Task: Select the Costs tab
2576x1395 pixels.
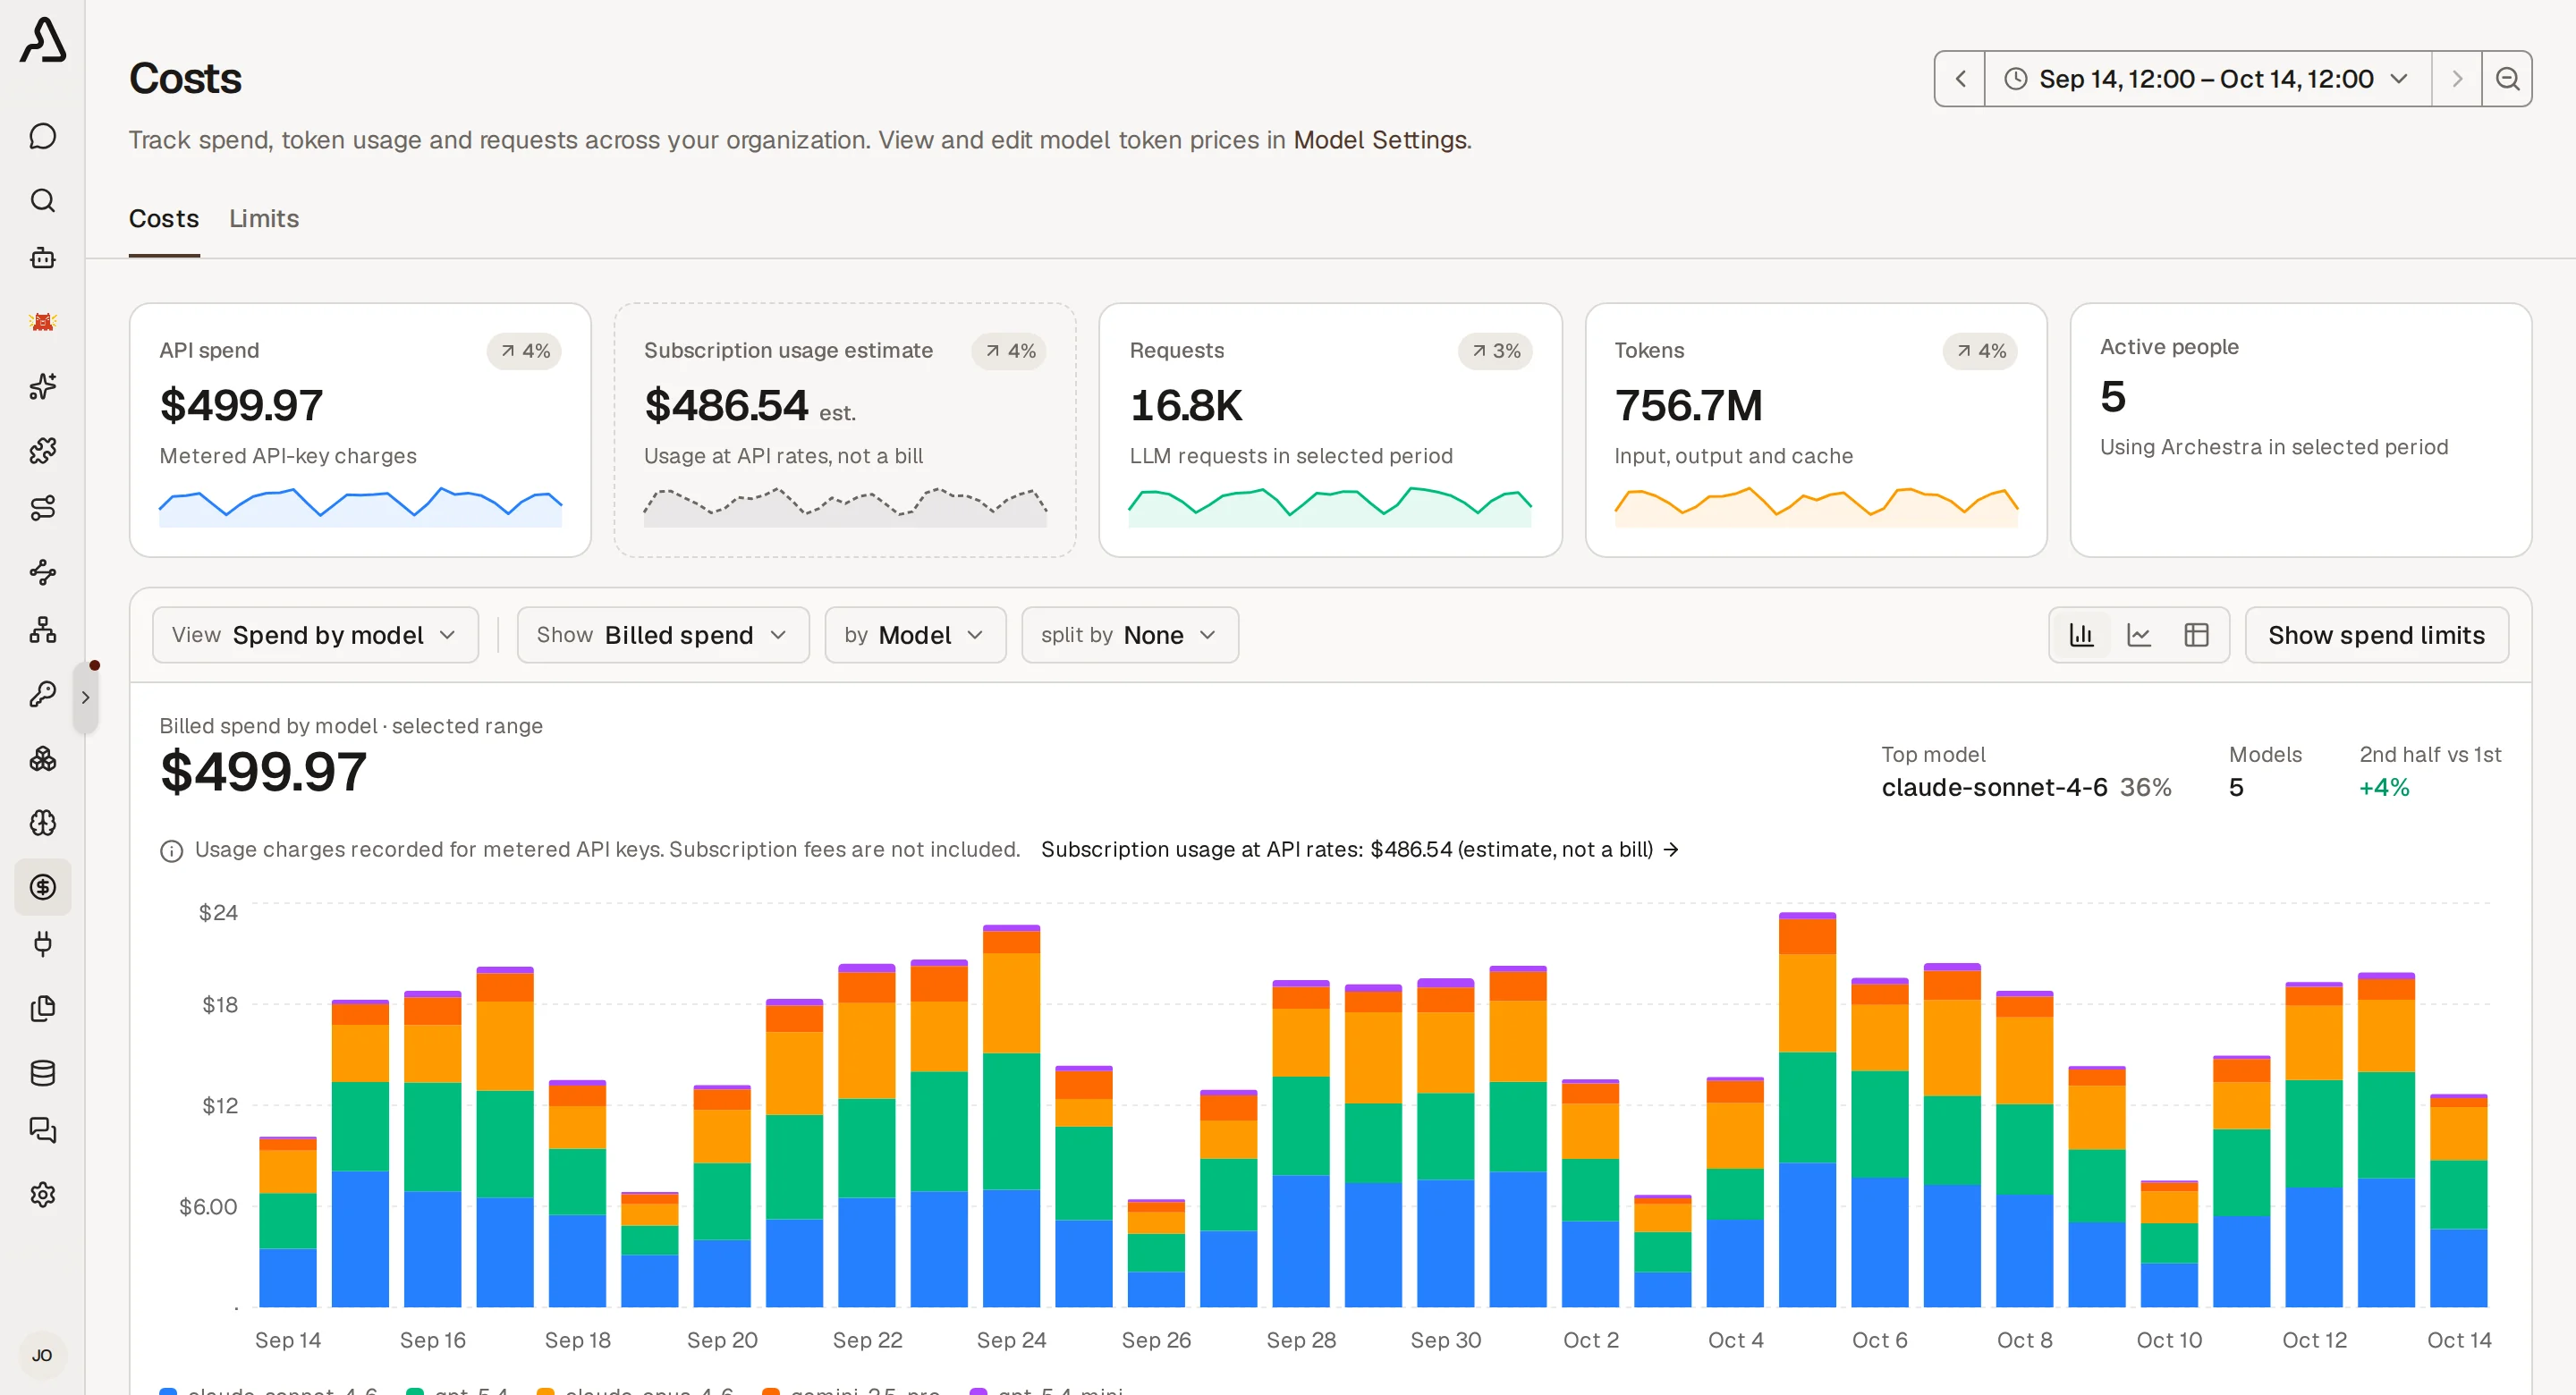Action: click(164, 218)
